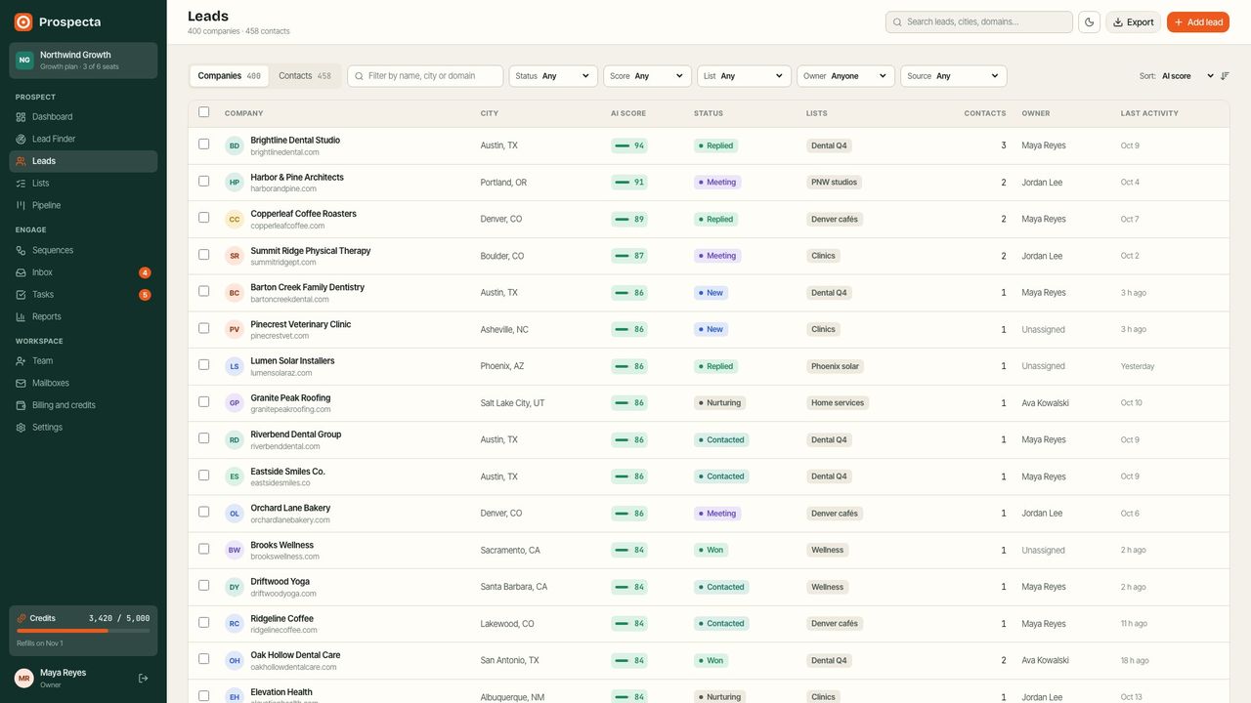Click the Export button
The image size is (1251, 703).
coord(1133,21)
